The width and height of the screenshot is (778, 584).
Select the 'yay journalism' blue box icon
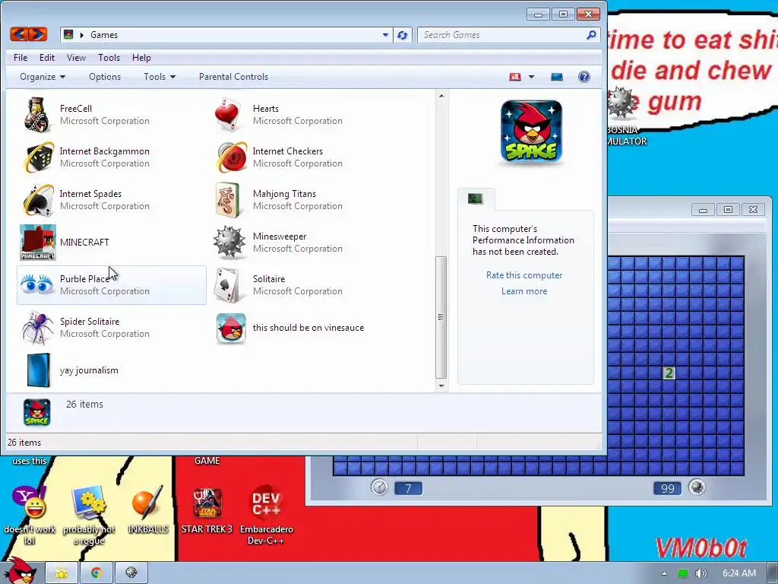tap(39, 370)
